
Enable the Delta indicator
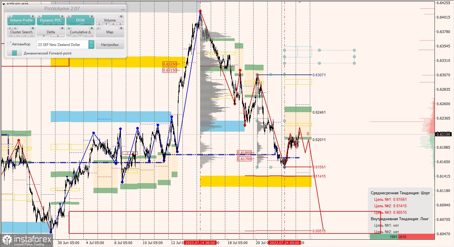click(51, 32)
